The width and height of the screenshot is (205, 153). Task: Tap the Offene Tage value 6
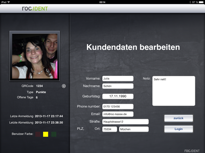click(x=37, y=98)
